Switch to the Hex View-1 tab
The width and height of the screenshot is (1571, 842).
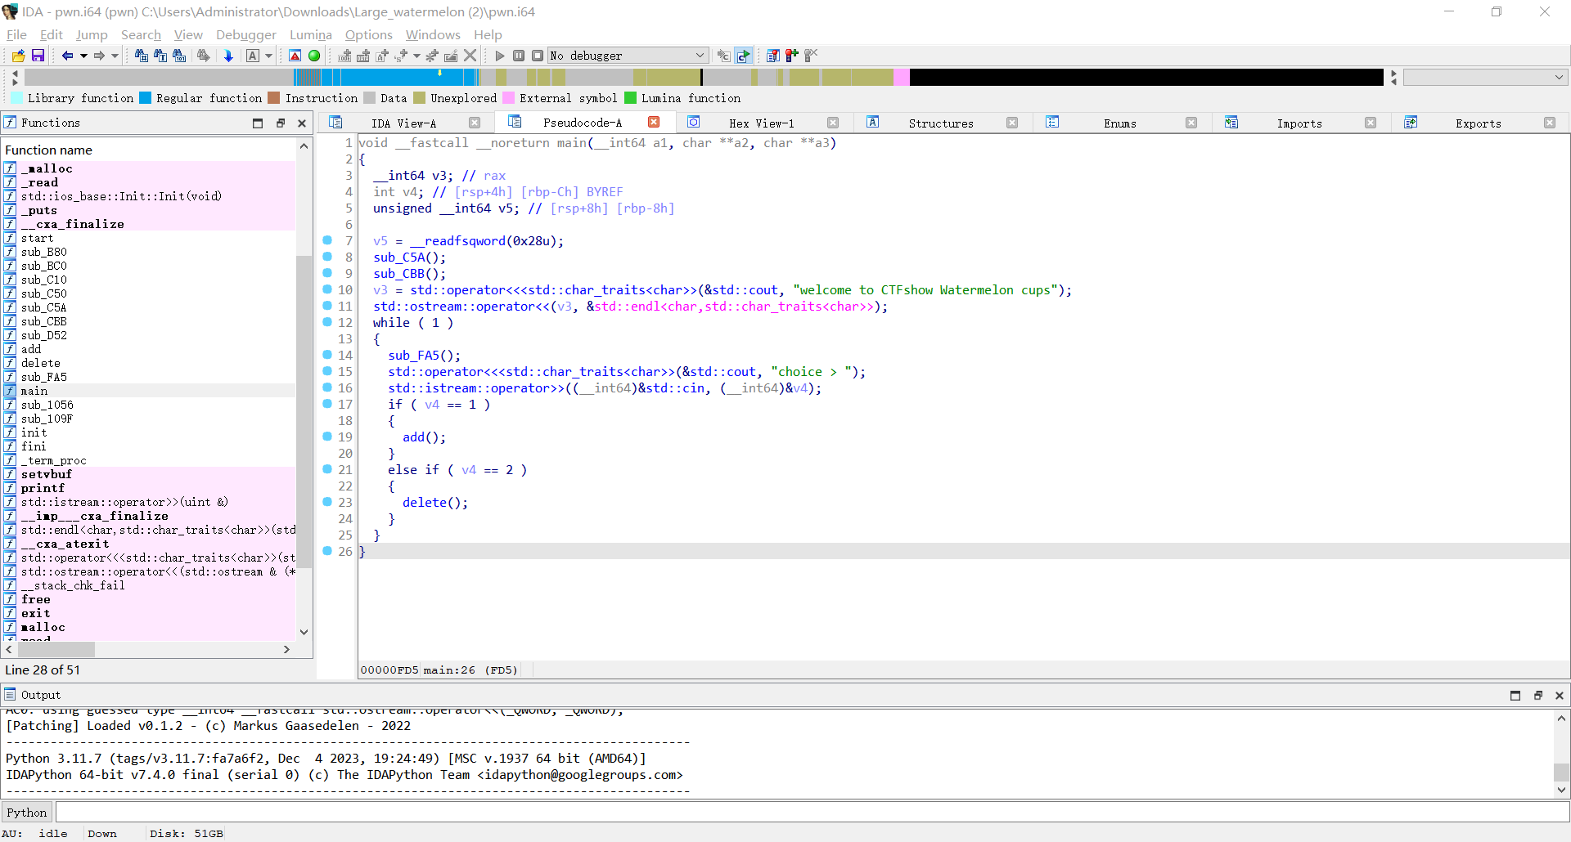761,123
